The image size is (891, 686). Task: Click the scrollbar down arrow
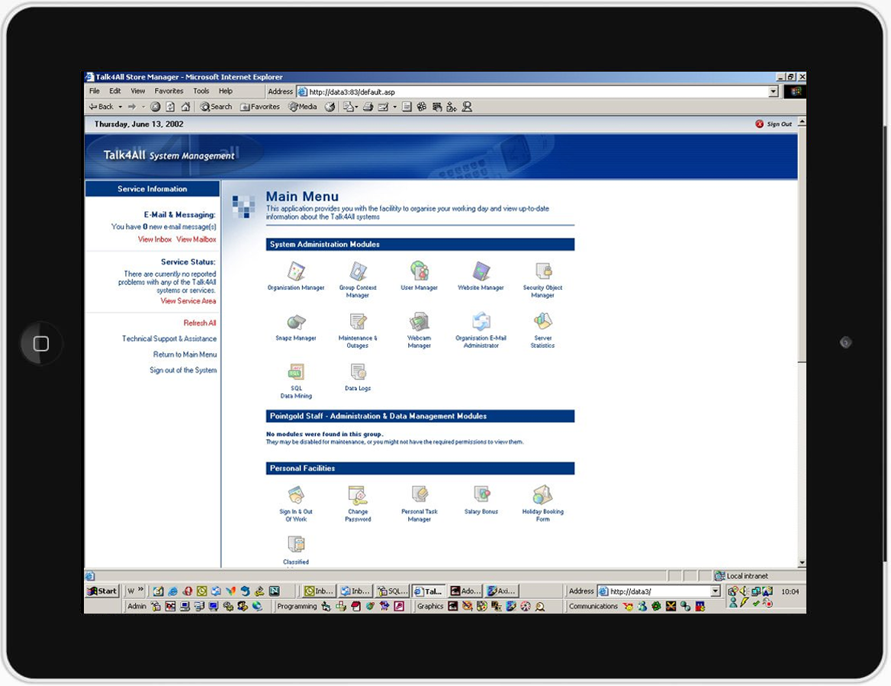[x=802, y=563]
